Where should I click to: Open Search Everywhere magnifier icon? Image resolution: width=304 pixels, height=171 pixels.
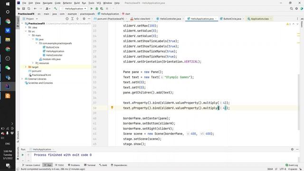(291, 9)
